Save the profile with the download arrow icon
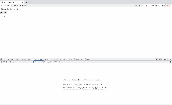The width and height of the screenshot is (172, 105). point(13,62)
